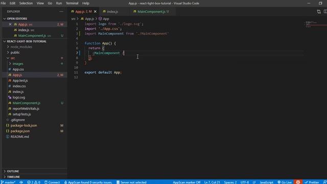Screen dimensions: 327x184
Task: Click the red highlighted status bar icon
Action: coord(298,182)
